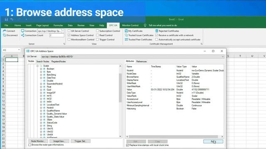Screen dimensions: 266x149
Task: Click the Guid node icon
Action: coord(44,90)
